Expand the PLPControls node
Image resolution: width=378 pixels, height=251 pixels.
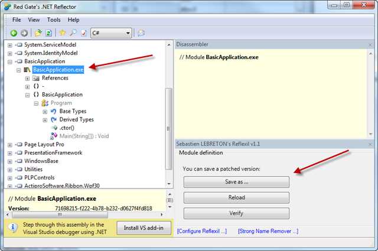(10, 178)
